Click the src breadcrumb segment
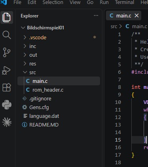The height and width of the screenshot is (167, 148). [x=114, y=27]
